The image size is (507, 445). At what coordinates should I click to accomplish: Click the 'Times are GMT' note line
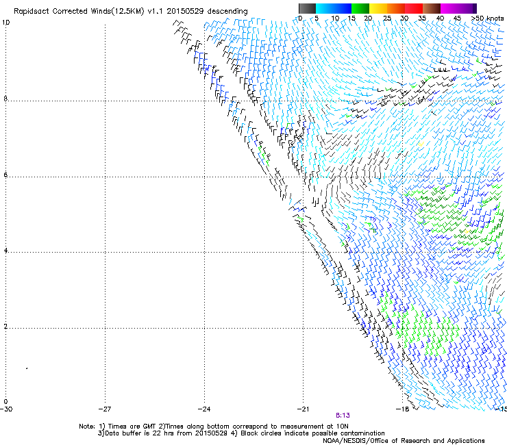tap(214, 427)
